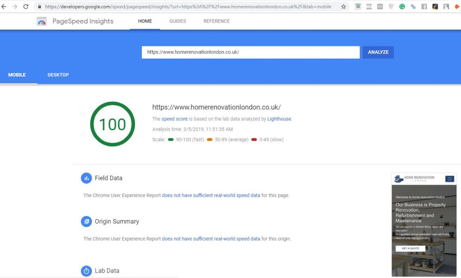461x278 pixels.
Task: Reload the page via refresh icon
Action: coord(26,7)
